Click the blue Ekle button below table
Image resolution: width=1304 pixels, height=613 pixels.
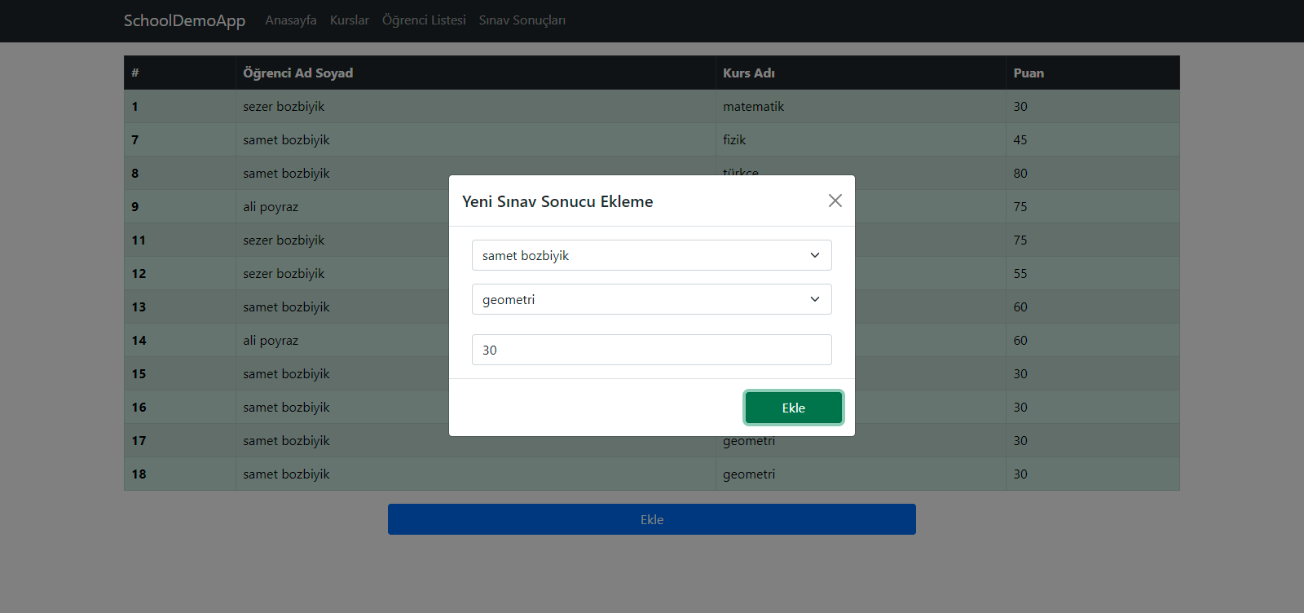[x=652, y=519]
